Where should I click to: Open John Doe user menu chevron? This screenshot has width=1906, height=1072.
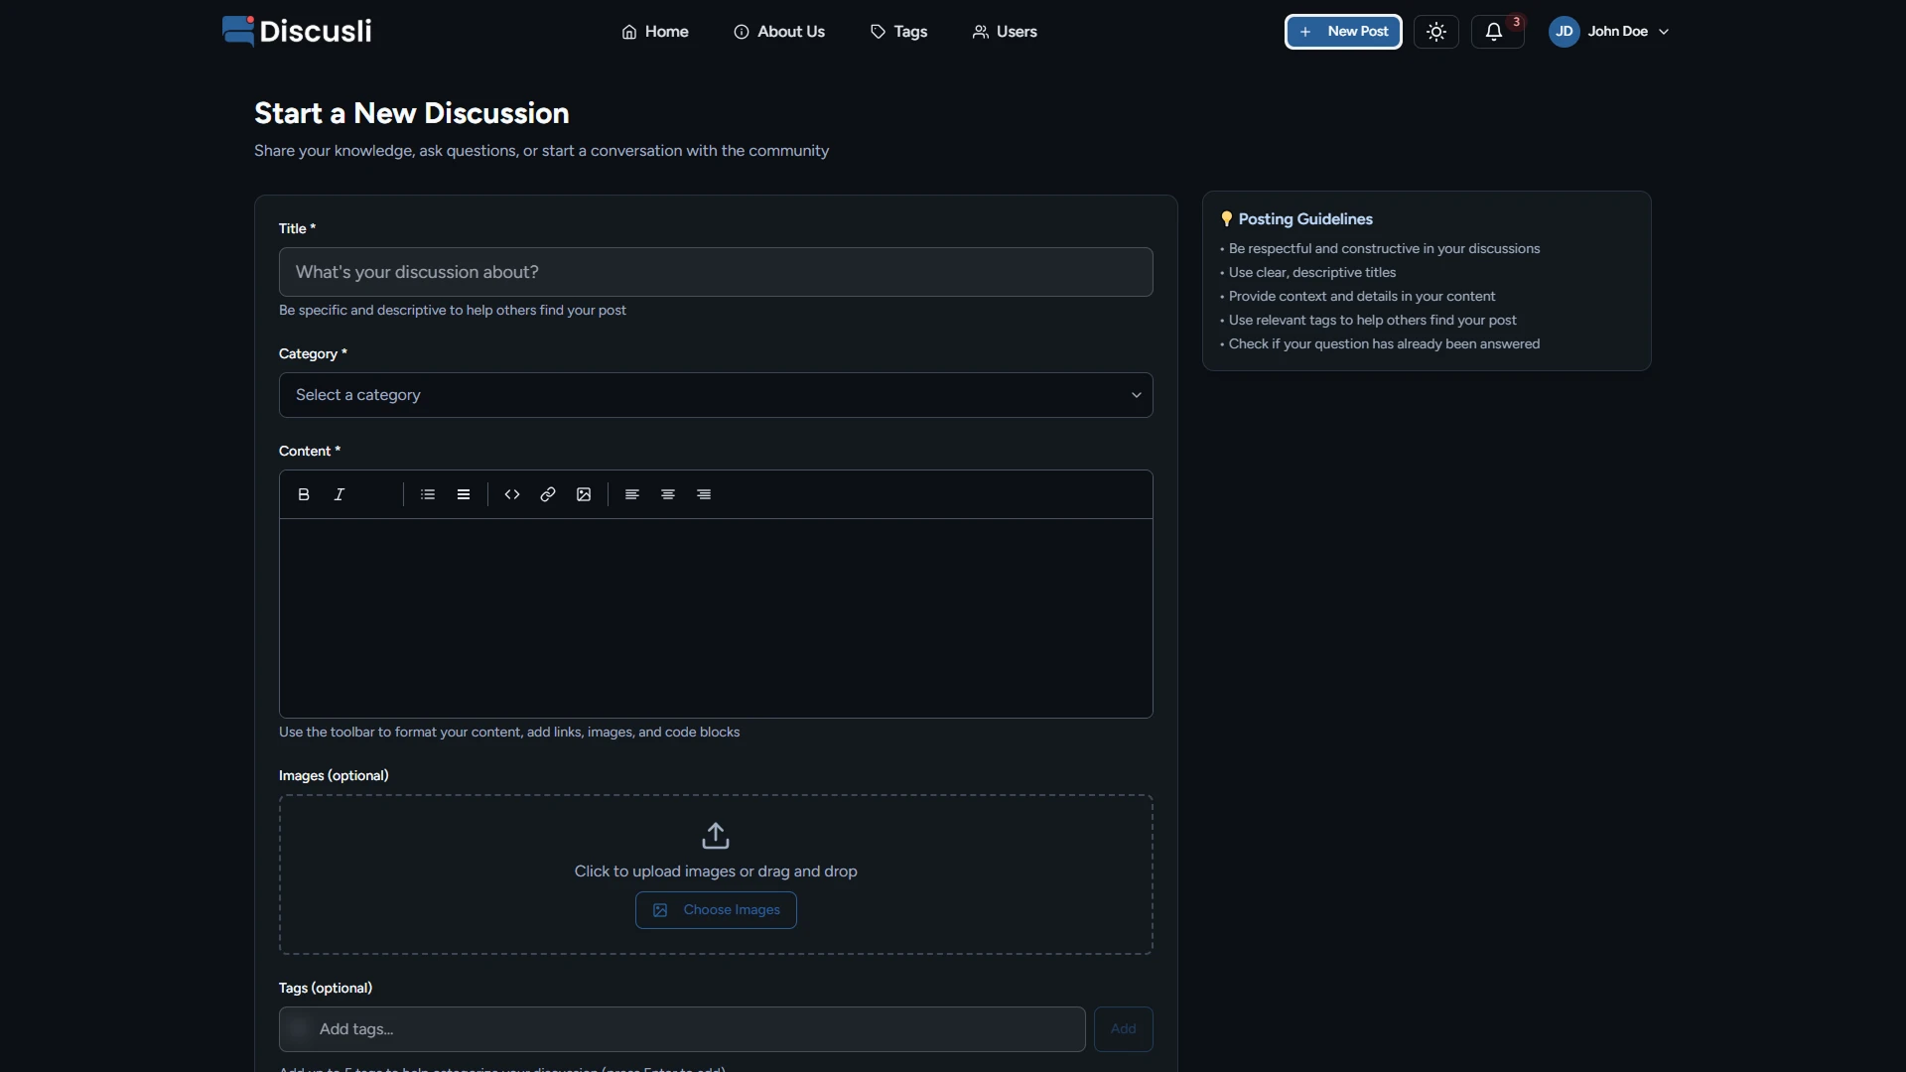1665,32
